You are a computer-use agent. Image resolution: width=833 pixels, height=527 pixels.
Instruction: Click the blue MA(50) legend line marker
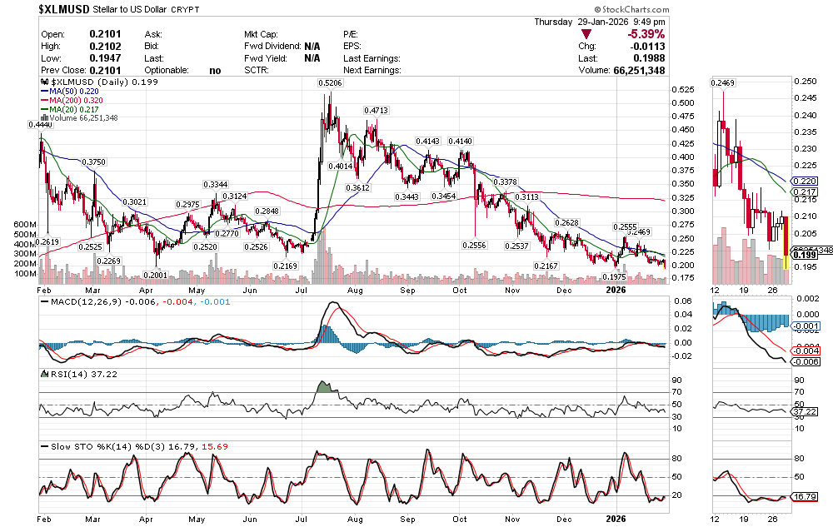(45, 92)
